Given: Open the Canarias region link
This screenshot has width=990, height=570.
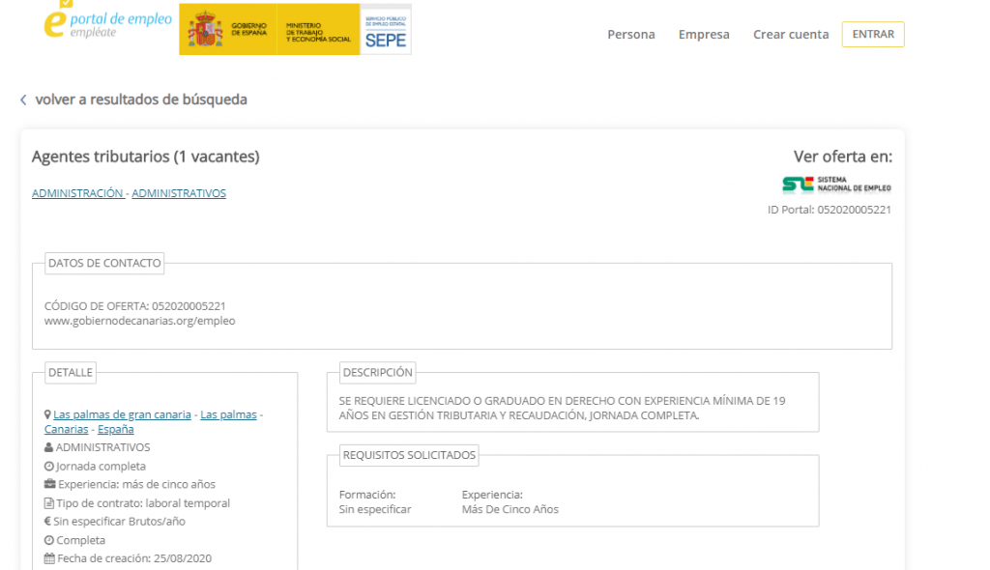Looking at the screenshot, I should click(66, 429).
